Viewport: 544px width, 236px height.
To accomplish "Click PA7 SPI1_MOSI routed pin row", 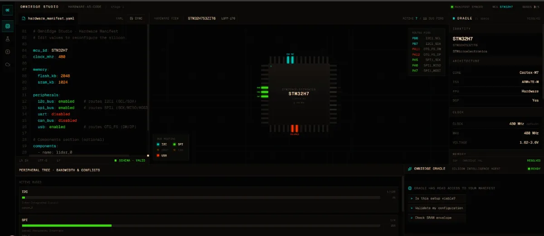I will 426,71.
